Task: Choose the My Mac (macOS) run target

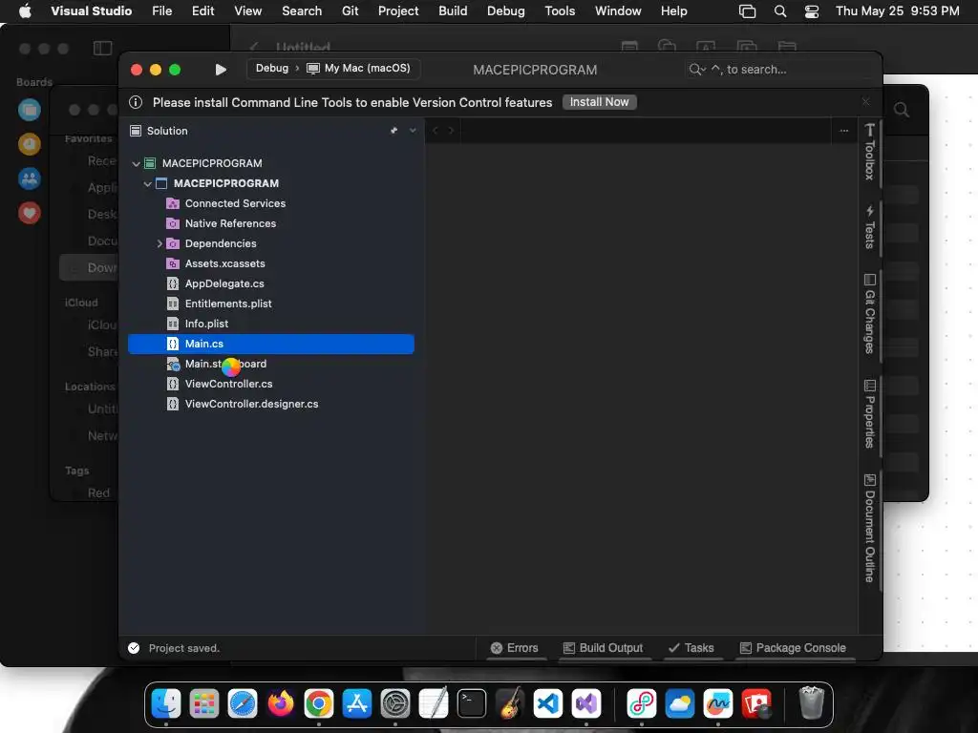Action: tap(359, 68)
